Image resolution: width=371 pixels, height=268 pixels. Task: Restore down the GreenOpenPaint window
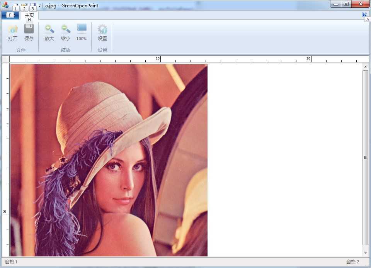(346, 4)
